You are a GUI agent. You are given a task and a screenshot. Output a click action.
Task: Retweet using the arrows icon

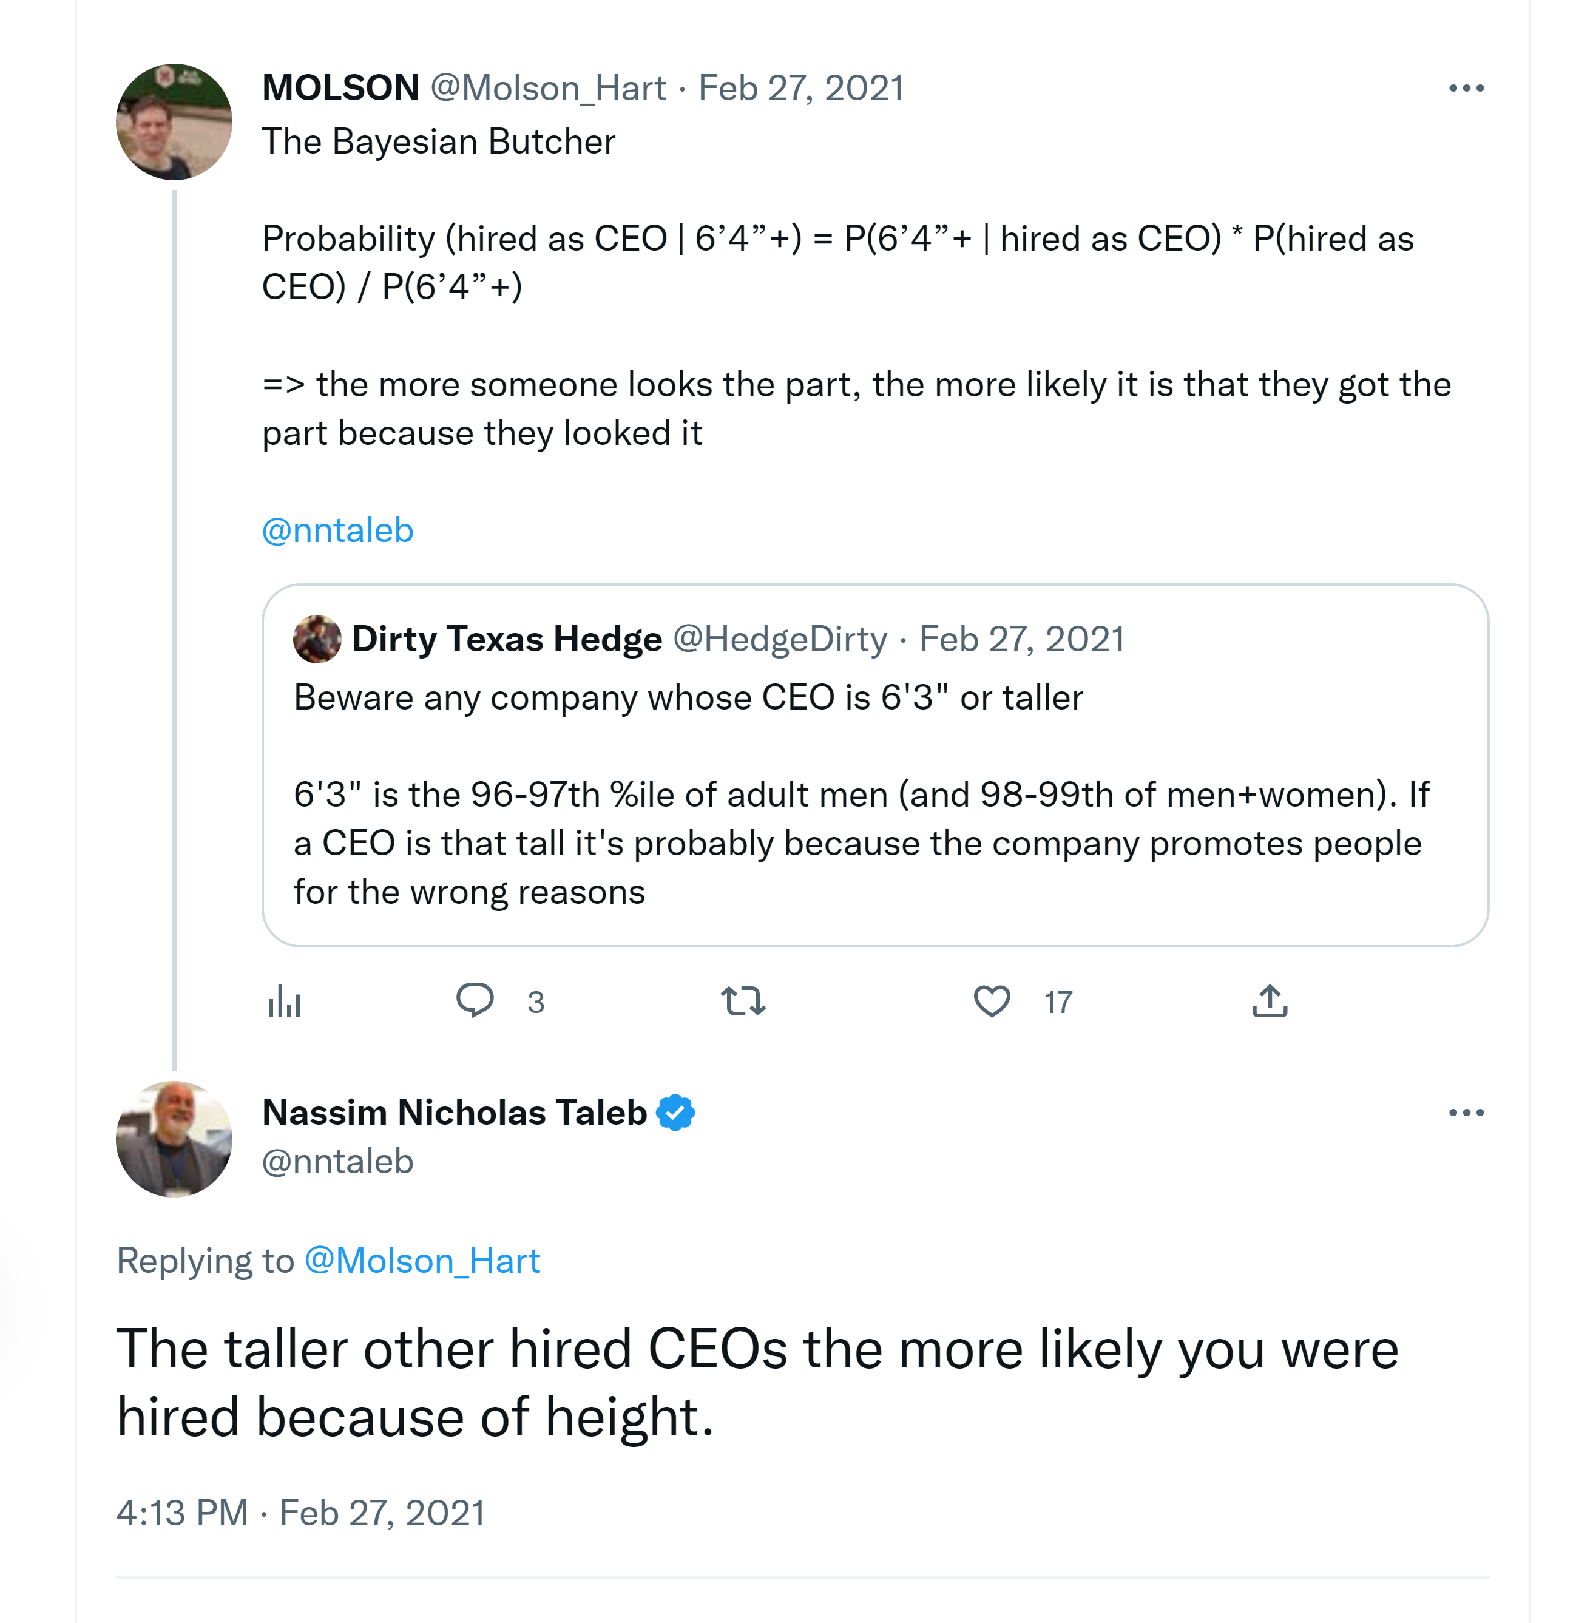pyautogui.click(x=742, y=1001)
